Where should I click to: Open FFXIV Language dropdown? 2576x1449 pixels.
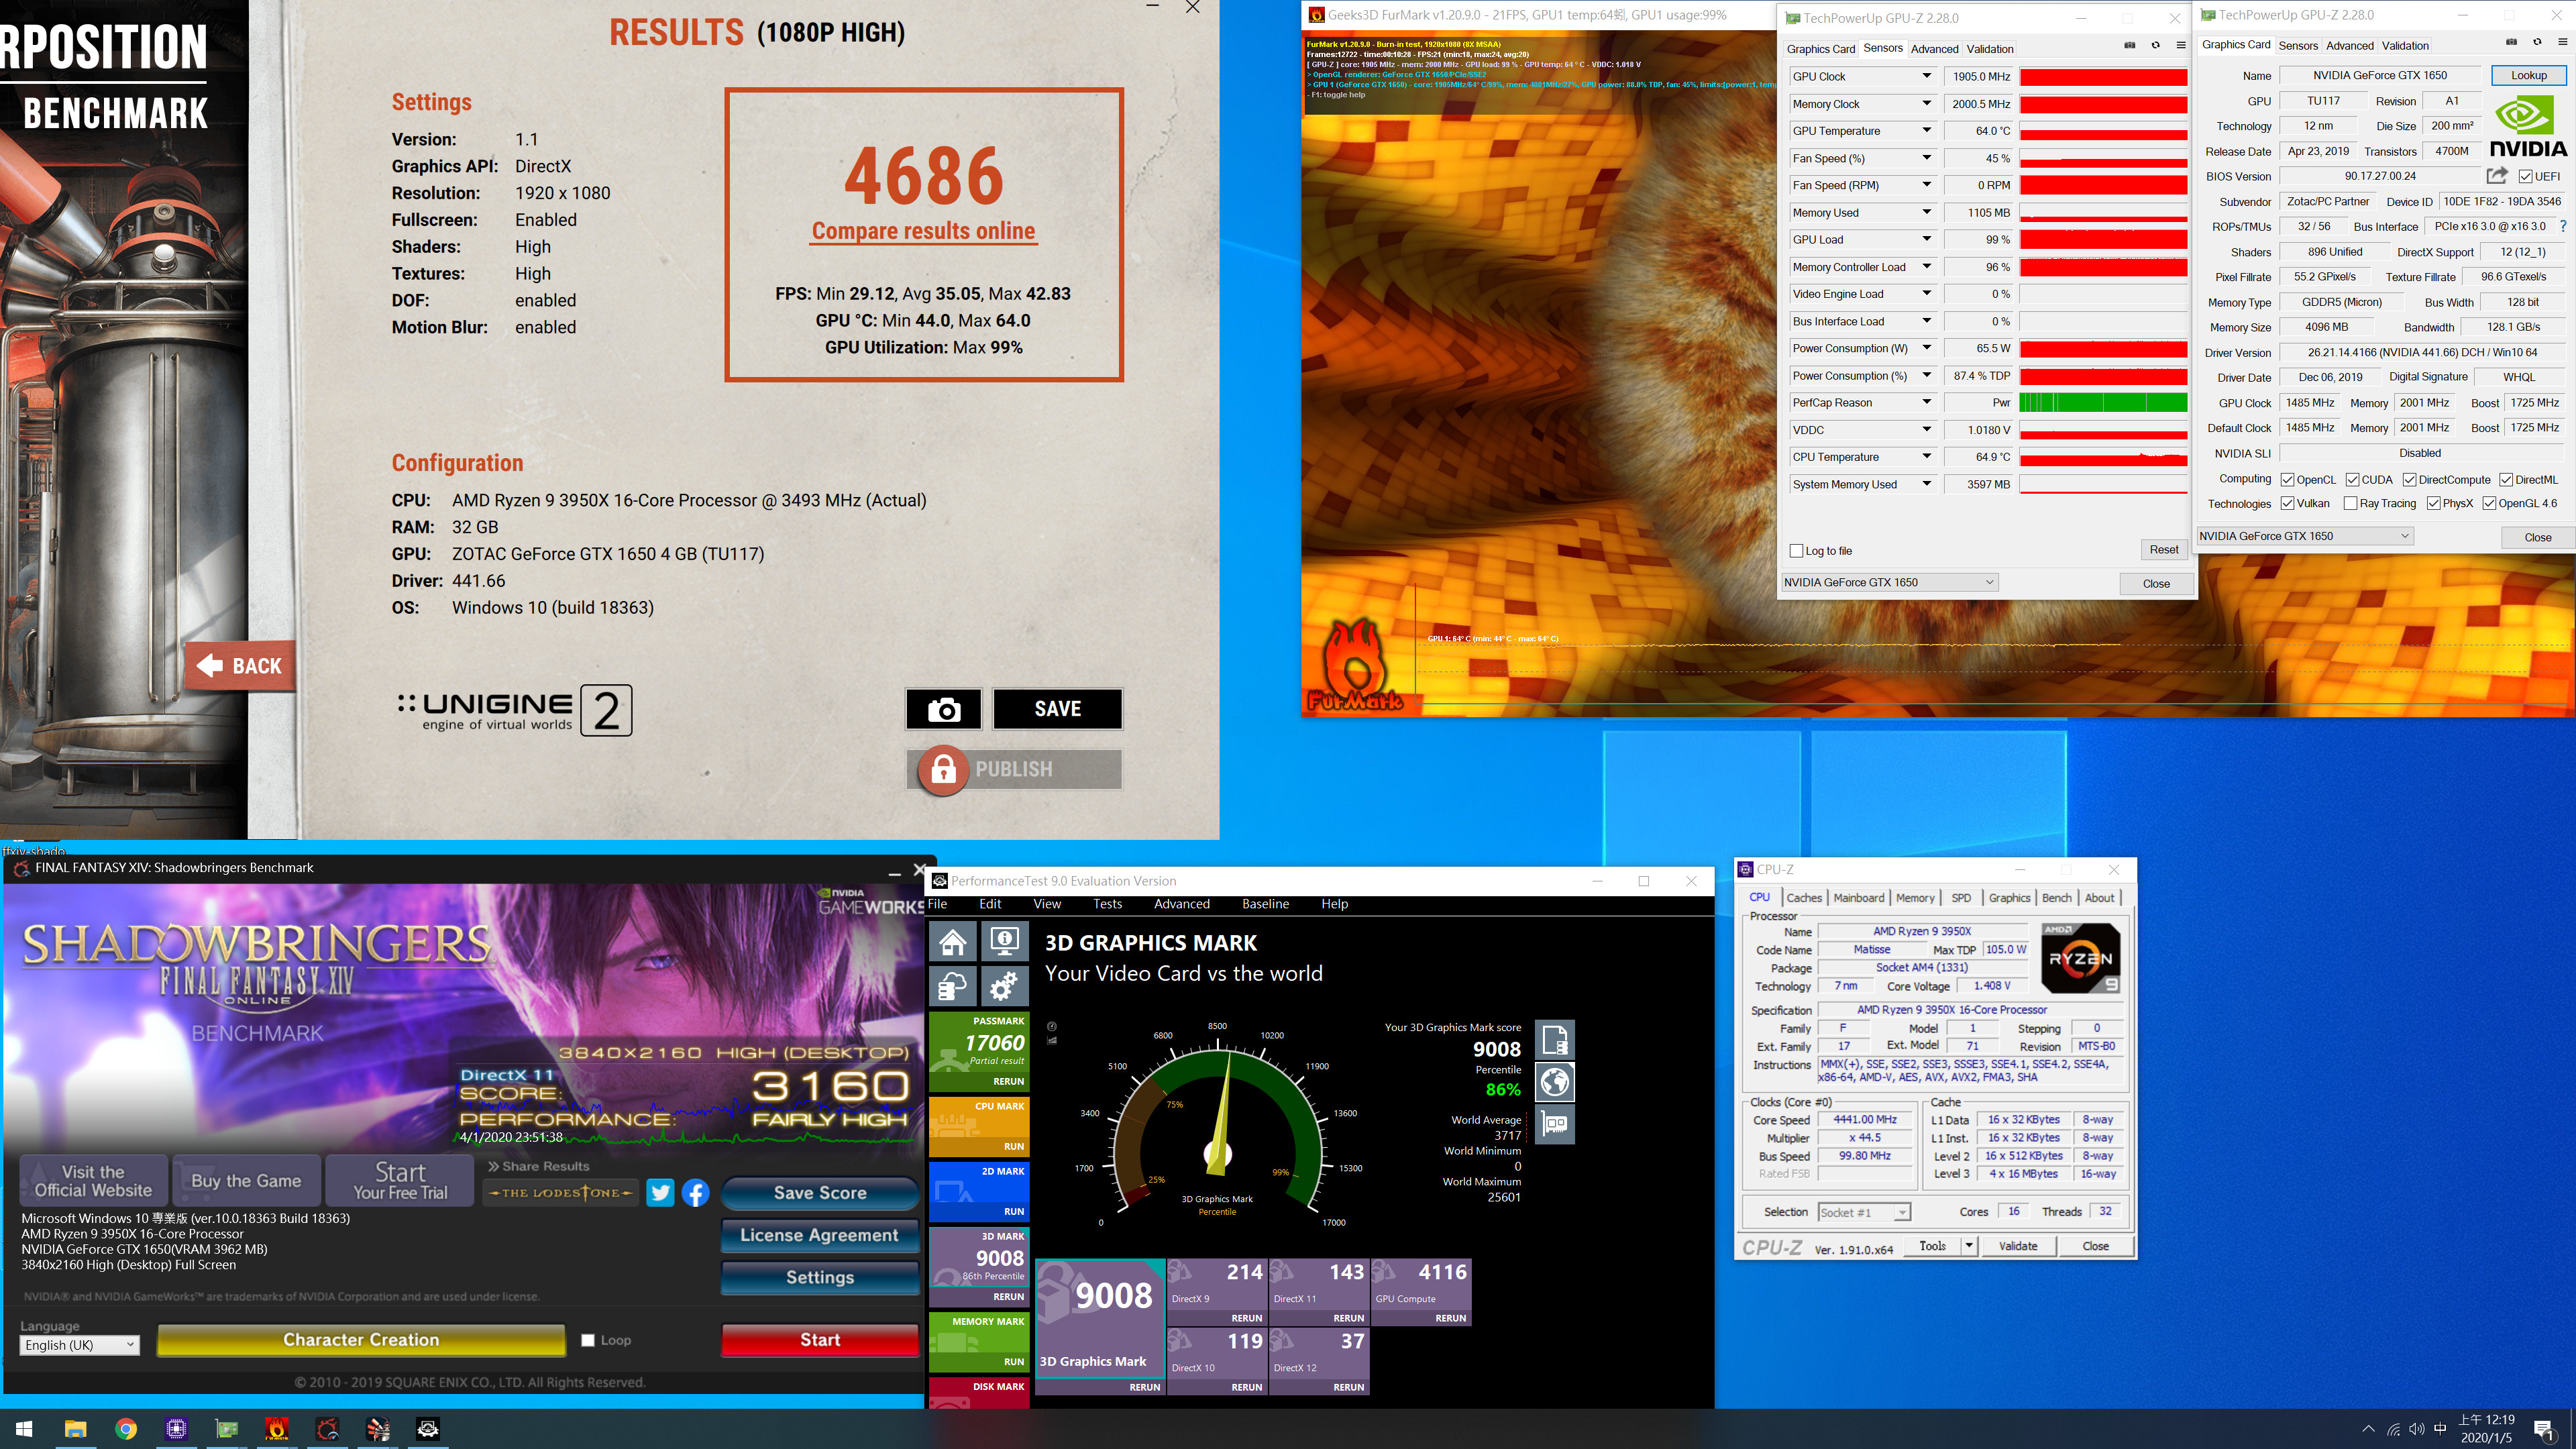click(79, 1346)
